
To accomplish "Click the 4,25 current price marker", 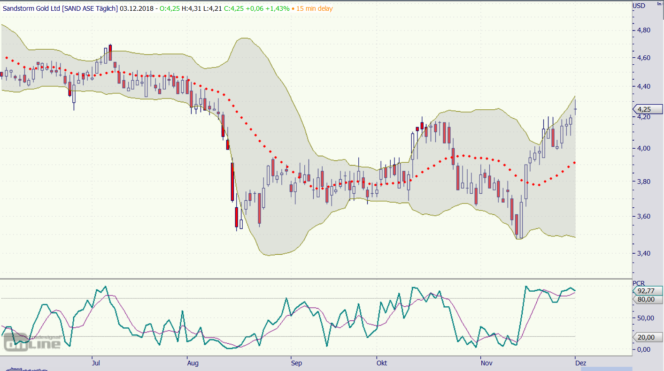I will tap(649, 109).
